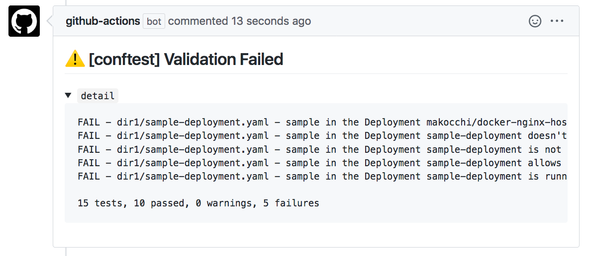
Task: Click the FAIL line ending with 'is not'
Action: [320, 149]
